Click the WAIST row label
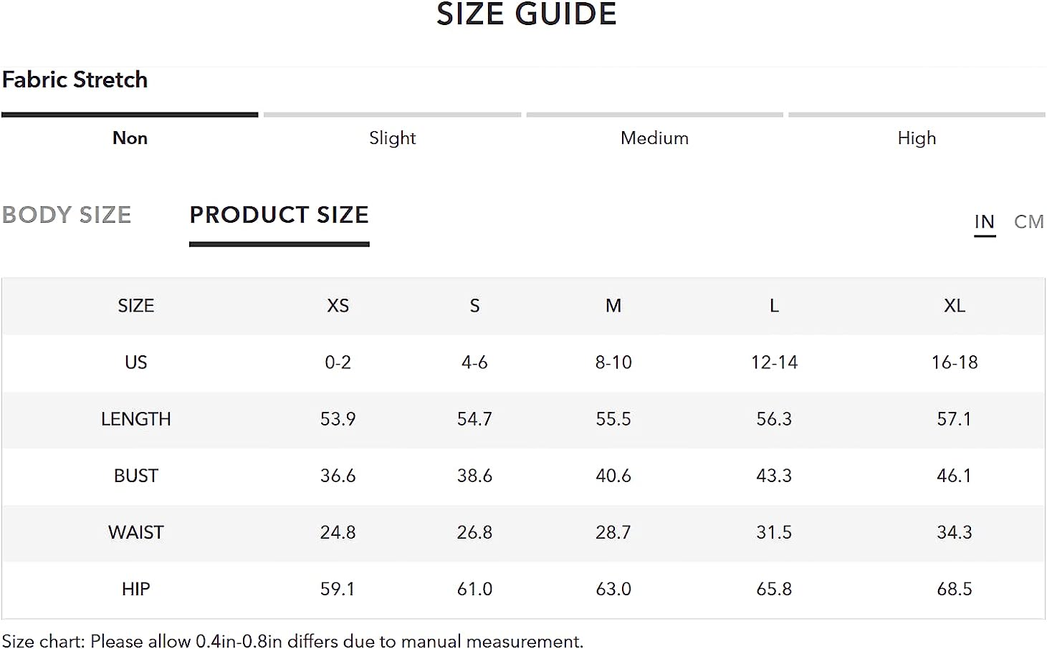Screen dimensions: 1047x649 tap(135, 532)
